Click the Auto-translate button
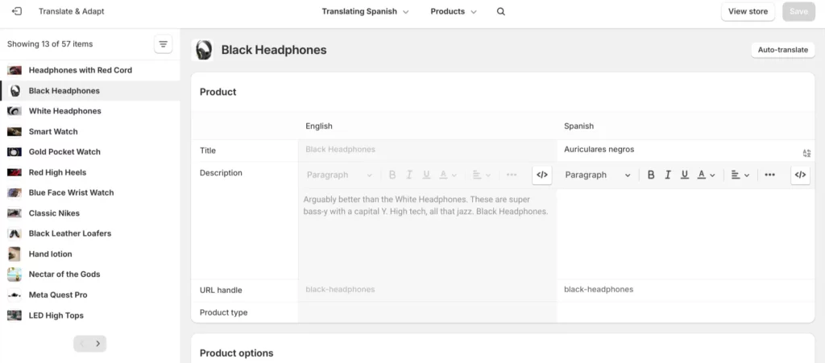Screen dimensions: 825x363 [783, 50]
